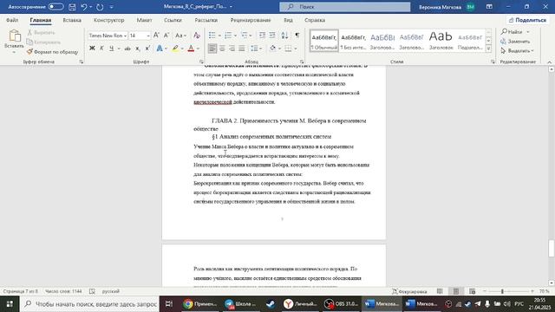Click the Paste clipboard icon
The image size is (555, 312).
pyautogui.click(x=14, y=36)
